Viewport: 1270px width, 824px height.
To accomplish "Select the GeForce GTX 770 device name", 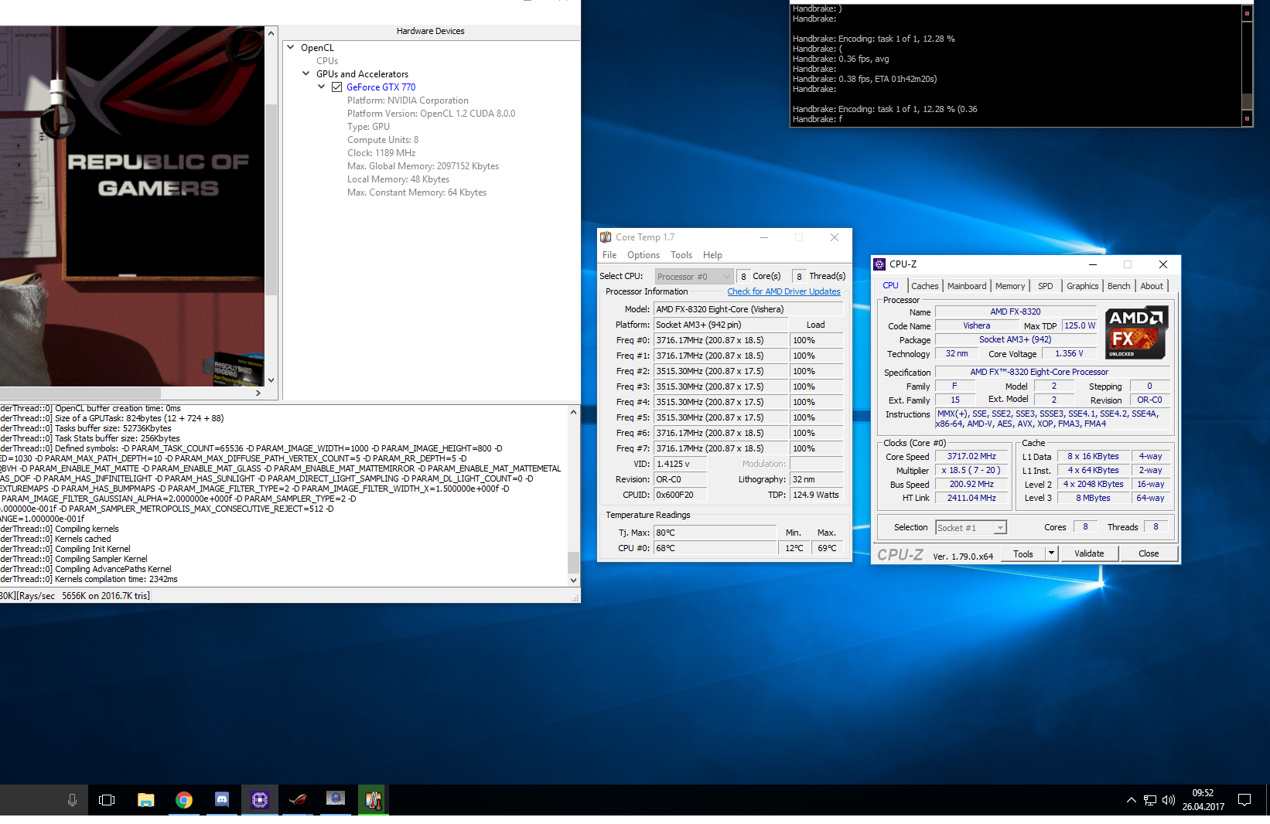I will (x=381, y=87).
